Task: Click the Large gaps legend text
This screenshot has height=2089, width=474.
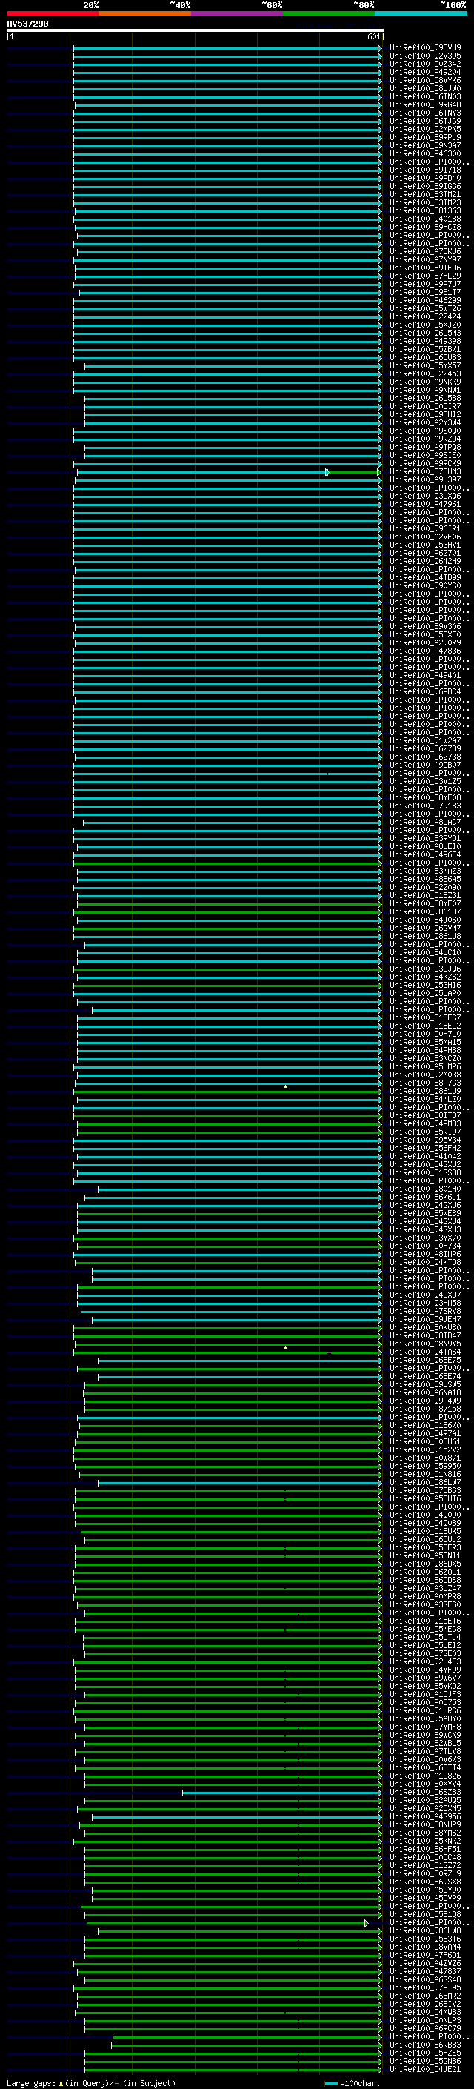Action: point(91,2082)
